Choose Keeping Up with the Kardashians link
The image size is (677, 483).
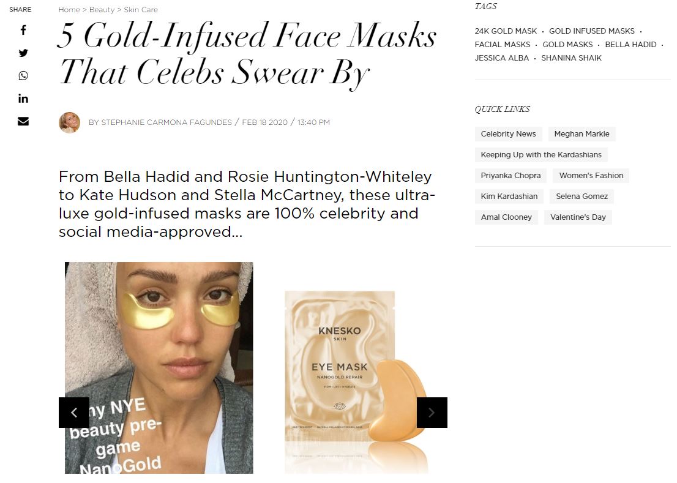click(541, 154)
